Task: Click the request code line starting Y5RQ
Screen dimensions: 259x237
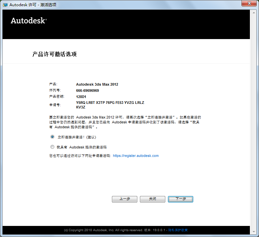Action: pyautogui.click(x=110, y=103)
